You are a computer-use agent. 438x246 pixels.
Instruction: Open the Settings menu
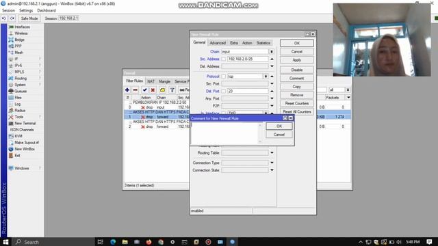coord(26,10)
